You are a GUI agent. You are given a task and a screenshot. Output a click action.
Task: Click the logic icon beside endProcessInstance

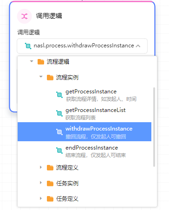click(x=59, y=151)
